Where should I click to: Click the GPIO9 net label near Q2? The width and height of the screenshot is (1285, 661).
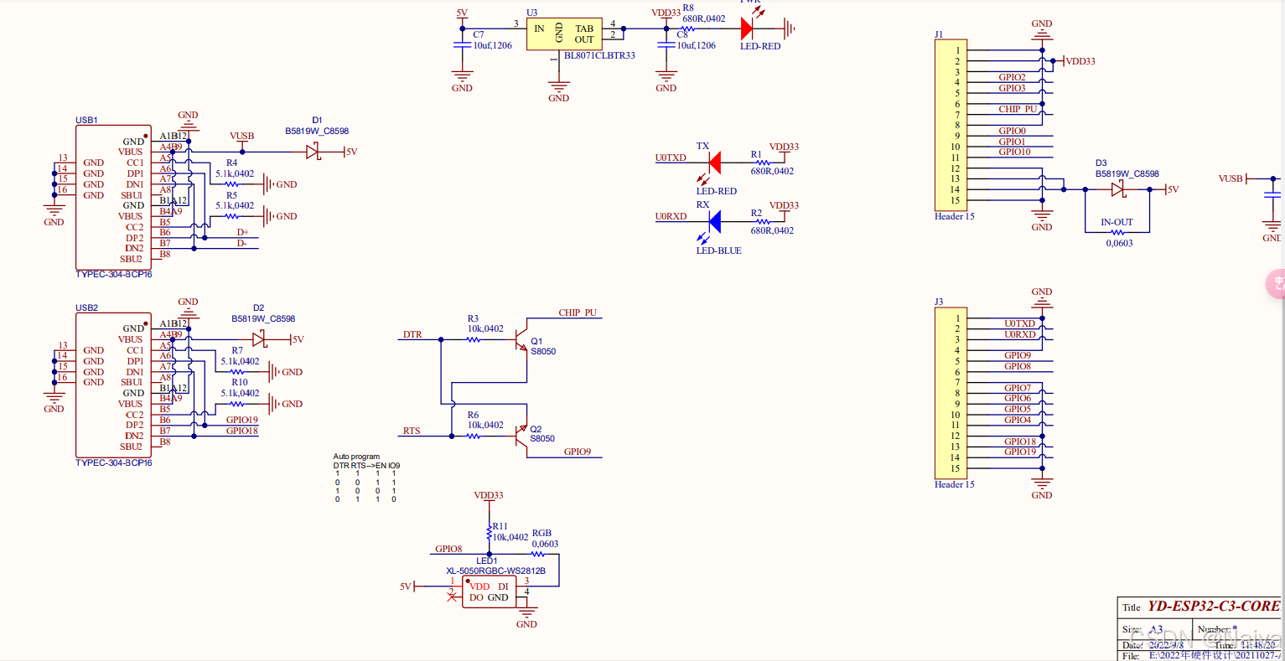point(575,451)
